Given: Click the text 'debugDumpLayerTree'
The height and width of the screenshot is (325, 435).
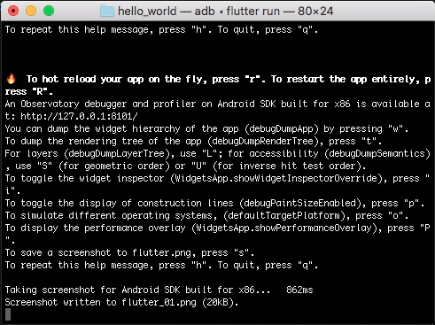Looking at the screenshot, I should pyautogui.click(x=117, y=153).
